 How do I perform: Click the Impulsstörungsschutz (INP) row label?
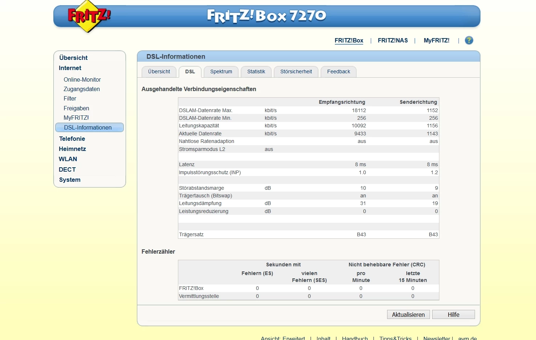tap(210, 172)
